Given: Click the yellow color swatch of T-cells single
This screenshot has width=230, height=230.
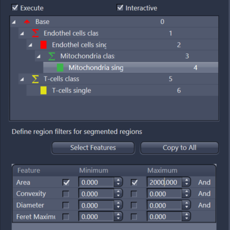Looking at the screenshot, I should tap(43, 90).
